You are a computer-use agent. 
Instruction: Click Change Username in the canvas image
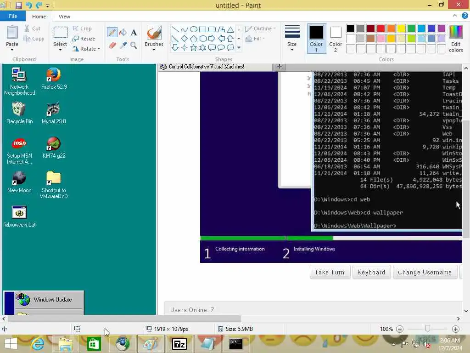tap(425, 272)
